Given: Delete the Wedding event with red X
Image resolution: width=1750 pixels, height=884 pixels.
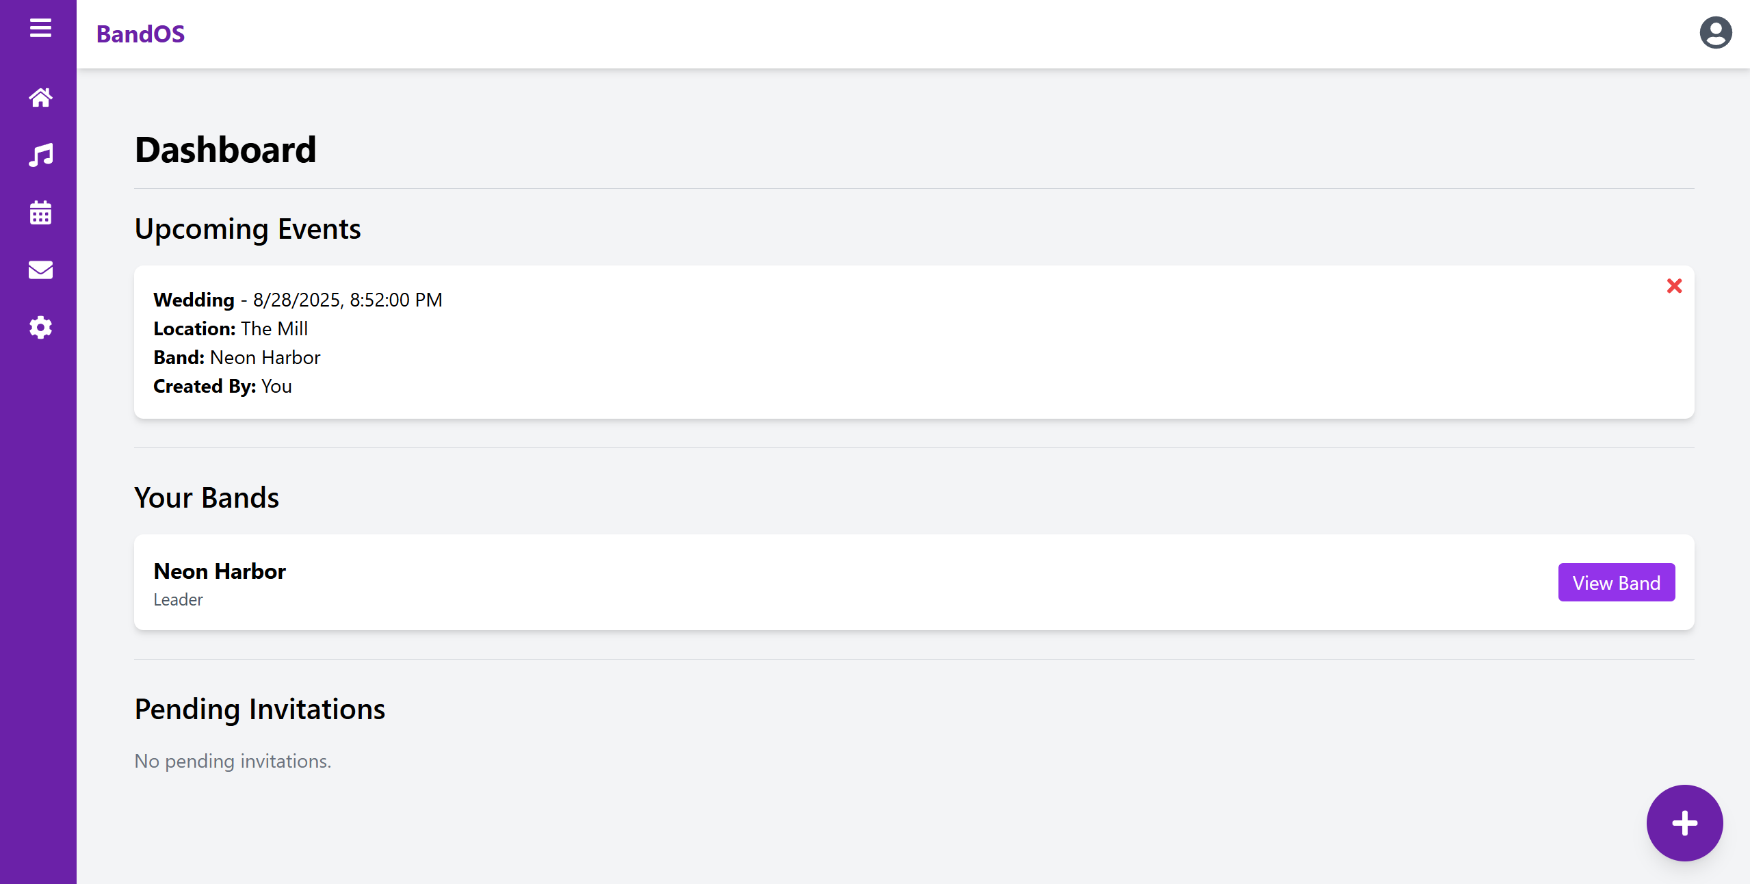Looking at the screenshot, I should 1674,286.
